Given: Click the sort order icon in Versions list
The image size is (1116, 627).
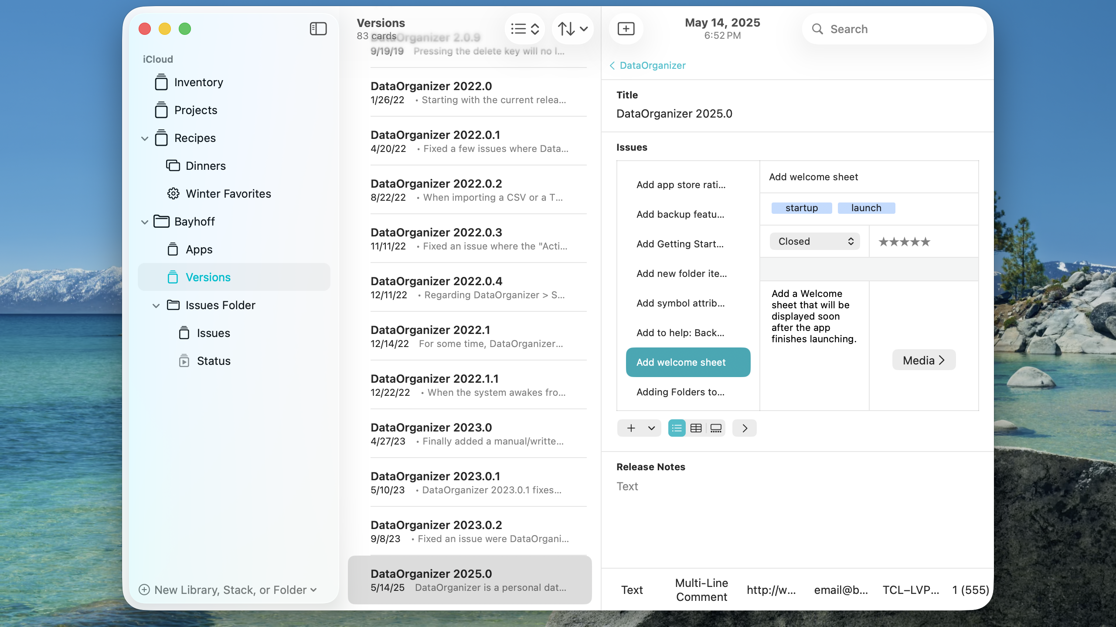Looking at the screenshot, I should [x=572, y=29].
